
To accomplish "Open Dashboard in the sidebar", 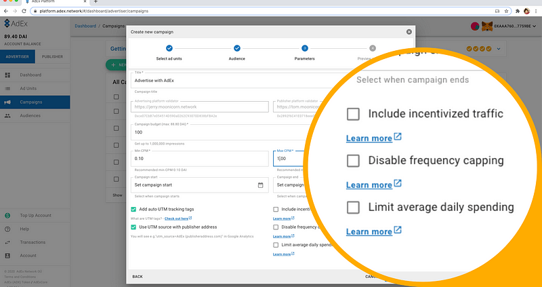I will (35, 75).
